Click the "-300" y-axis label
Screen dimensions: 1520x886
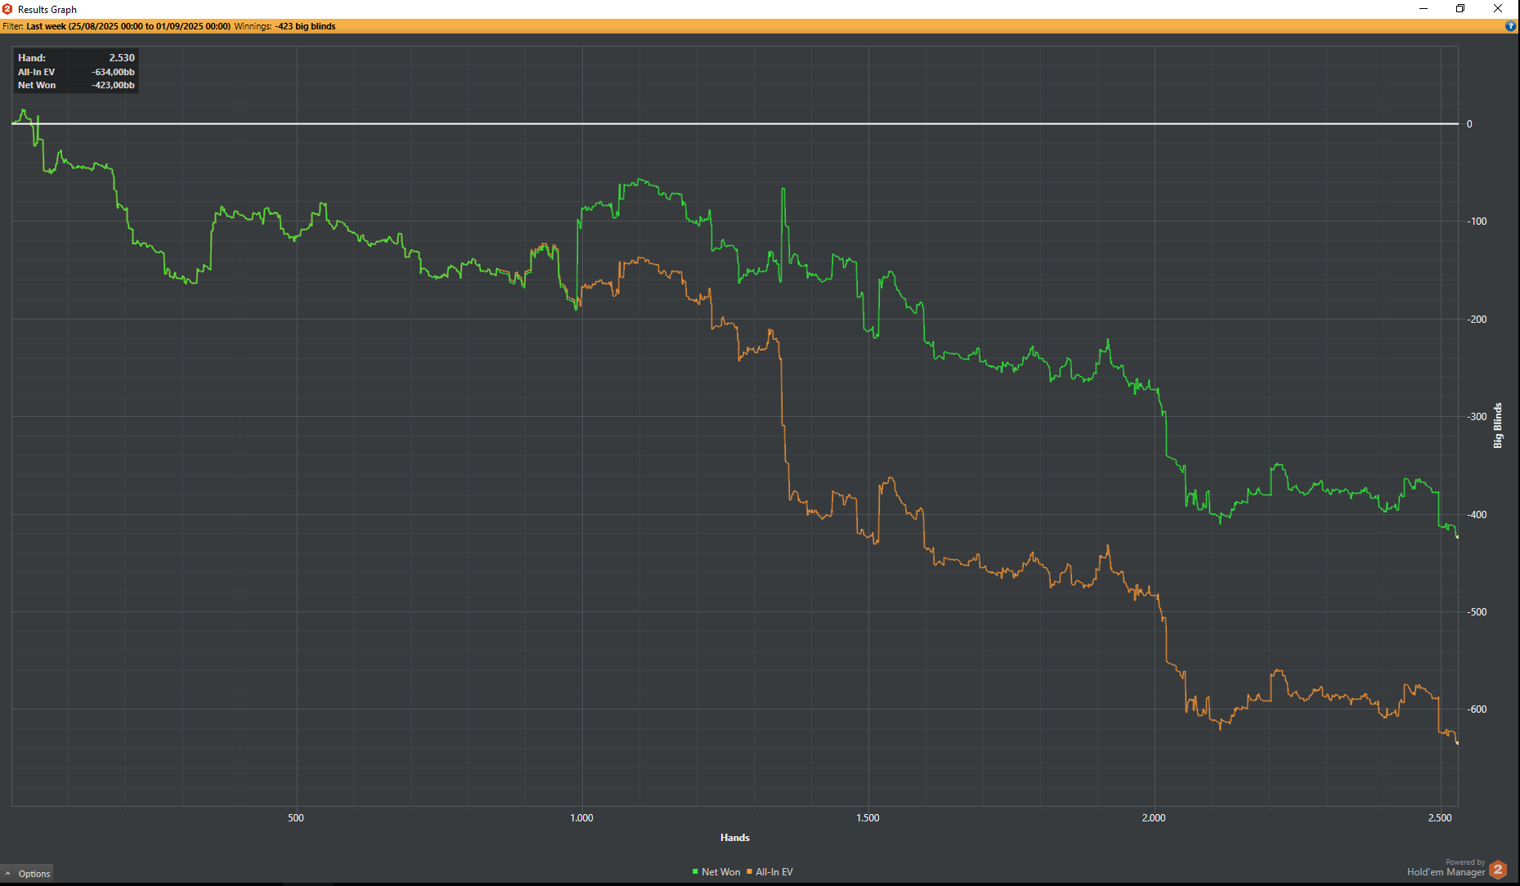1476,417
